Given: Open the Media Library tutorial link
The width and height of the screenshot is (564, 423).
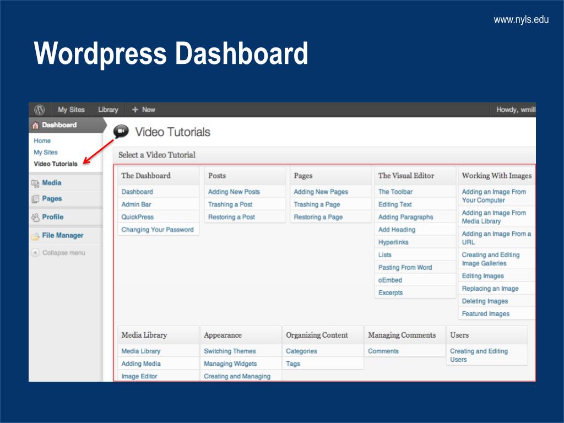Looking at the screenshot, I should (140, 351).
